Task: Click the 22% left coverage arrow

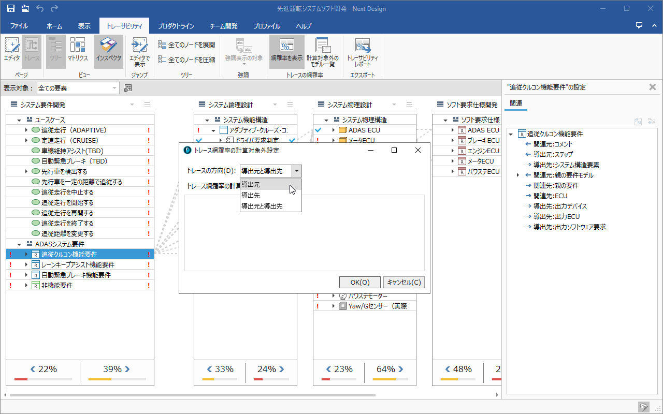Action: (x=33, y=369)
